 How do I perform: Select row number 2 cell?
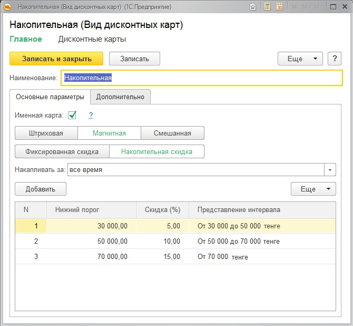pos(31,241)
